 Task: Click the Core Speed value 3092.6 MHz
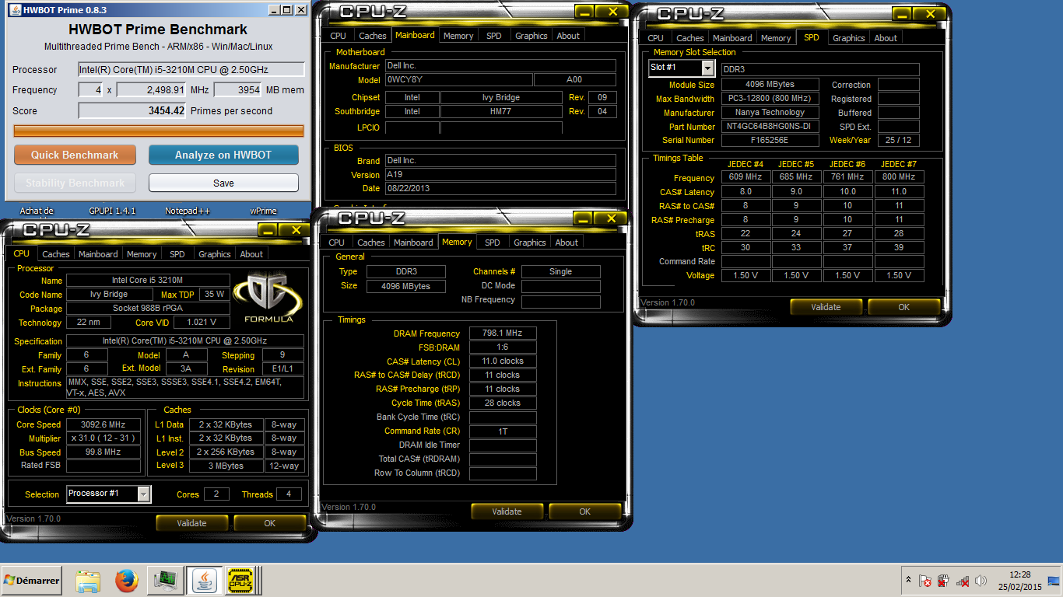[103, 424]
